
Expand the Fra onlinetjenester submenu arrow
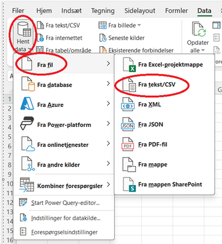pyautogui.click(x=108, y=143)
